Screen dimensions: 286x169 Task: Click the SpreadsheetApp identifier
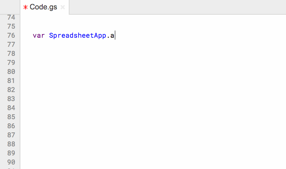pyautogui.click(x=77, y=35)
